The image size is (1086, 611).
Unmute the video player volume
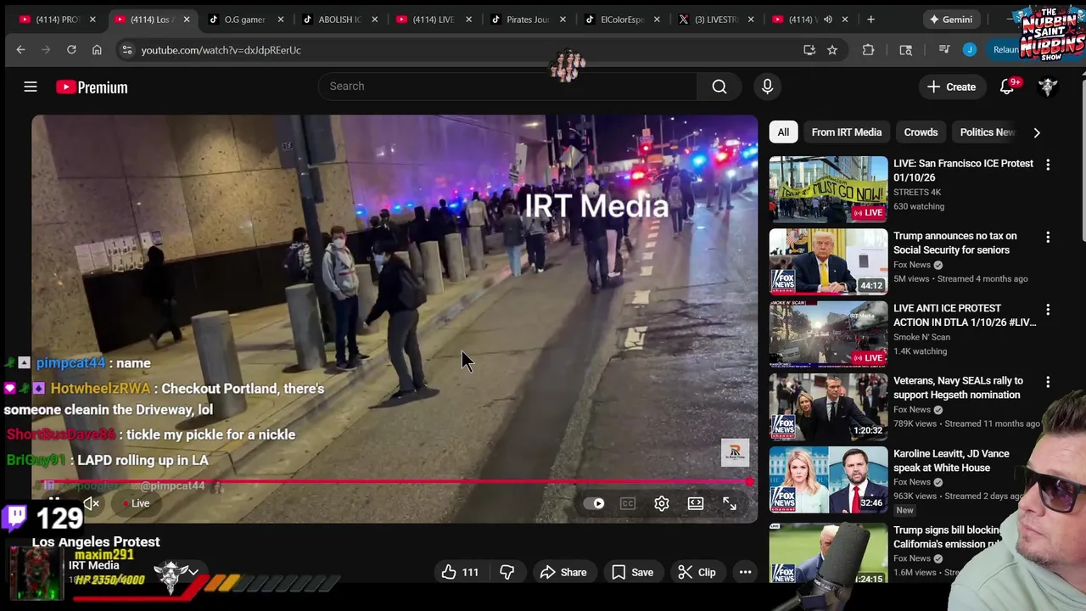point(92,503)
